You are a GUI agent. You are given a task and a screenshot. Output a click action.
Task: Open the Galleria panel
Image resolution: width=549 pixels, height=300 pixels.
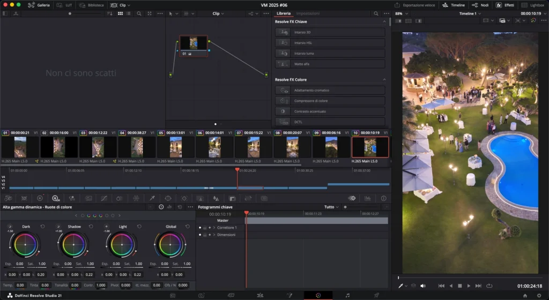pyautogui.click(x=39, y=5)
